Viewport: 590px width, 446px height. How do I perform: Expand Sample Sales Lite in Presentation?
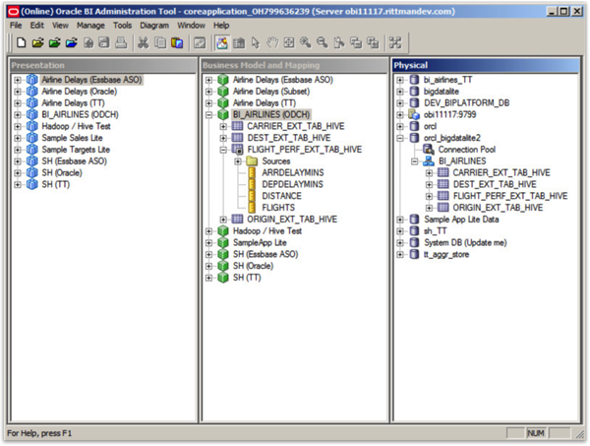point(18,138)
